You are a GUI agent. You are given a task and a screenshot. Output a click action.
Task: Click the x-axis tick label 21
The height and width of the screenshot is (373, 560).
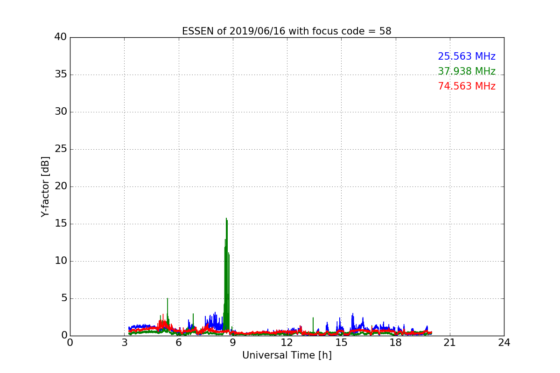pos(450,342)
